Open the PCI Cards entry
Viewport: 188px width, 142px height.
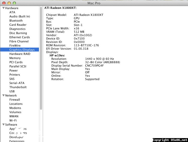(x=16, y=62)
